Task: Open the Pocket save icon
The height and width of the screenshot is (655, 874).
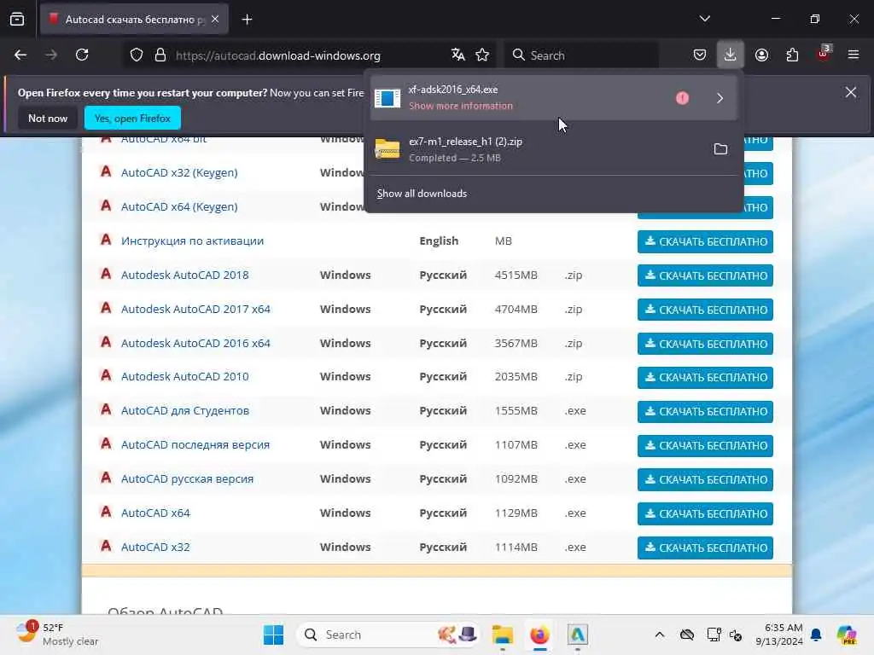Action: point(700,55)
